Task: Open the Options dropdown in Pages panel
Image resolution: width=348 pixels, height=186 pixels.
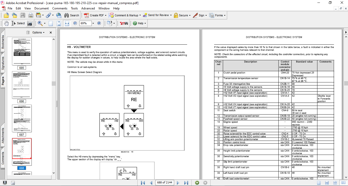Action: click(38, 32)
